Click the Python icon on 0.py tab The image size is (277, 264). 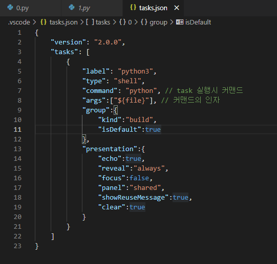click(x=10, y=8)
